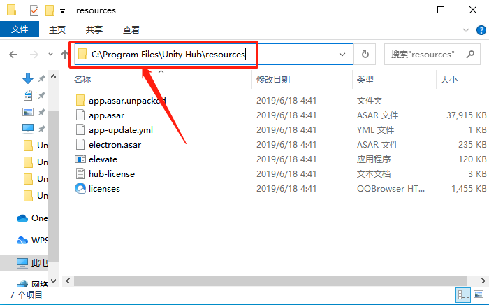
Task: Sort by the 大小 column header
Action: point(449,80)
